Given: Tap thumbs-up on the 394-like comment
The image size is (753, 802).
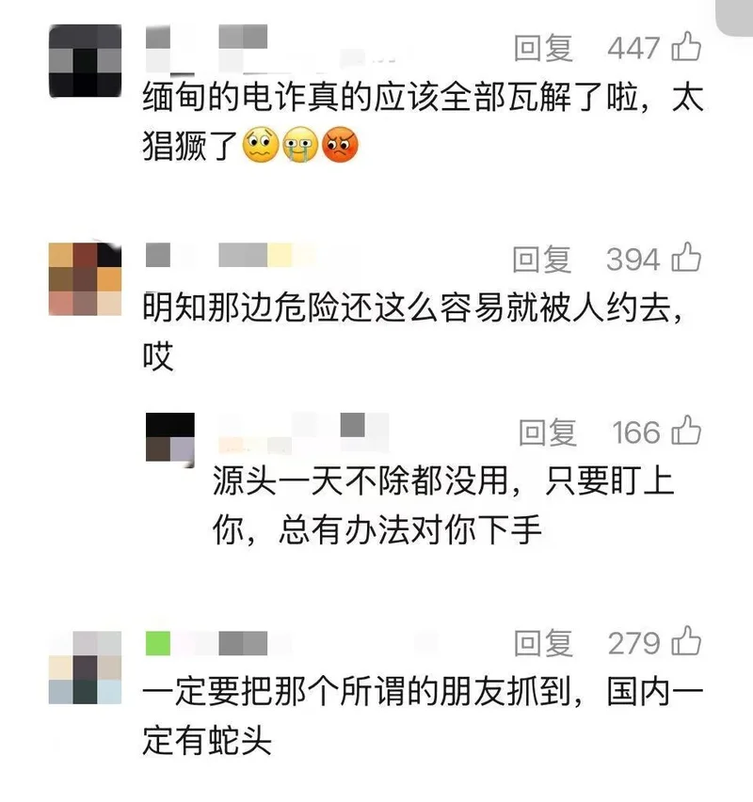Looking at the screenshot, I should [x=686, y=258].
